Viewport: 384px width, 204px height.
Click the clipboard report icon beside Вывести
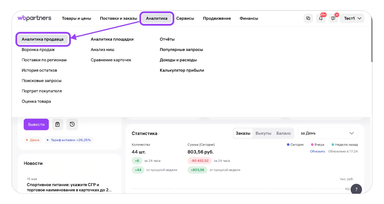coord(58,124)
